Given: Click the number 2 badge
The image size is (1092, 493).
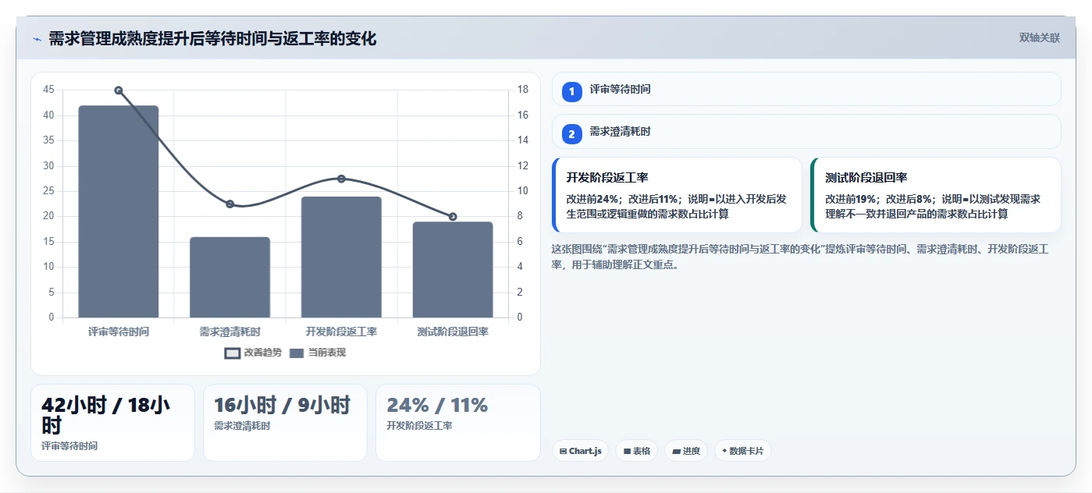Looking at the screenshot, I should (571, 134).
